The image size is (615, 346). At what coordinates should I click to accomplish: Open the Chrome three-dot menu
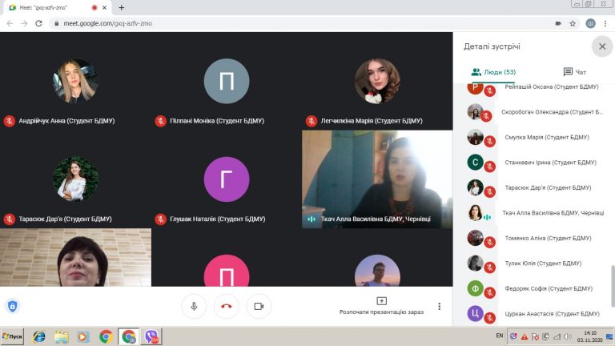[605, 23]
